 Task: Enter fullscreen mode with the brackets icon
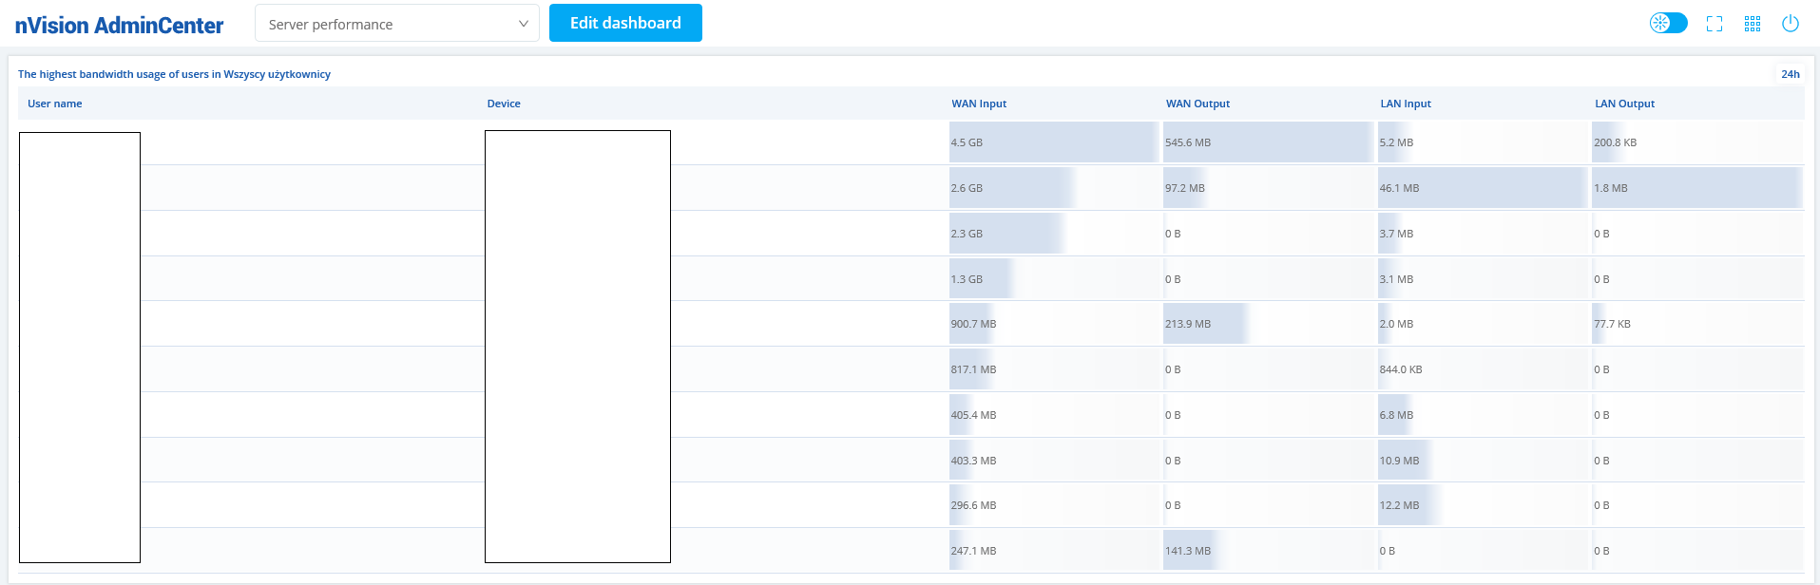tap(1715, 24)
